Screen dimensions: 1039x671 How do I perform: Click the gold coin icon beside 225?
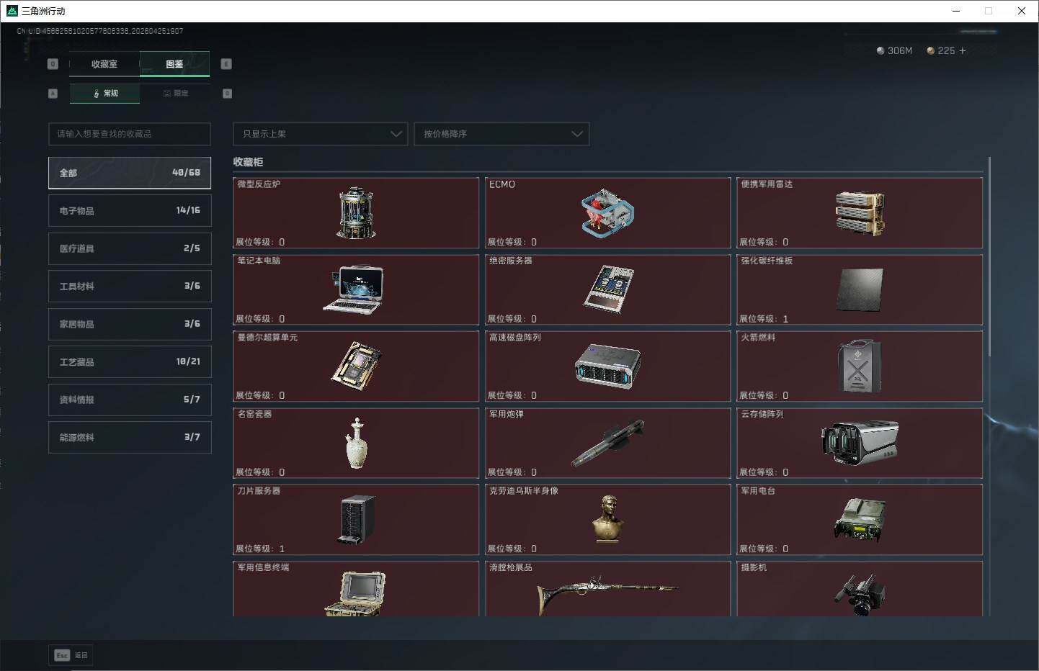(931, 50)
